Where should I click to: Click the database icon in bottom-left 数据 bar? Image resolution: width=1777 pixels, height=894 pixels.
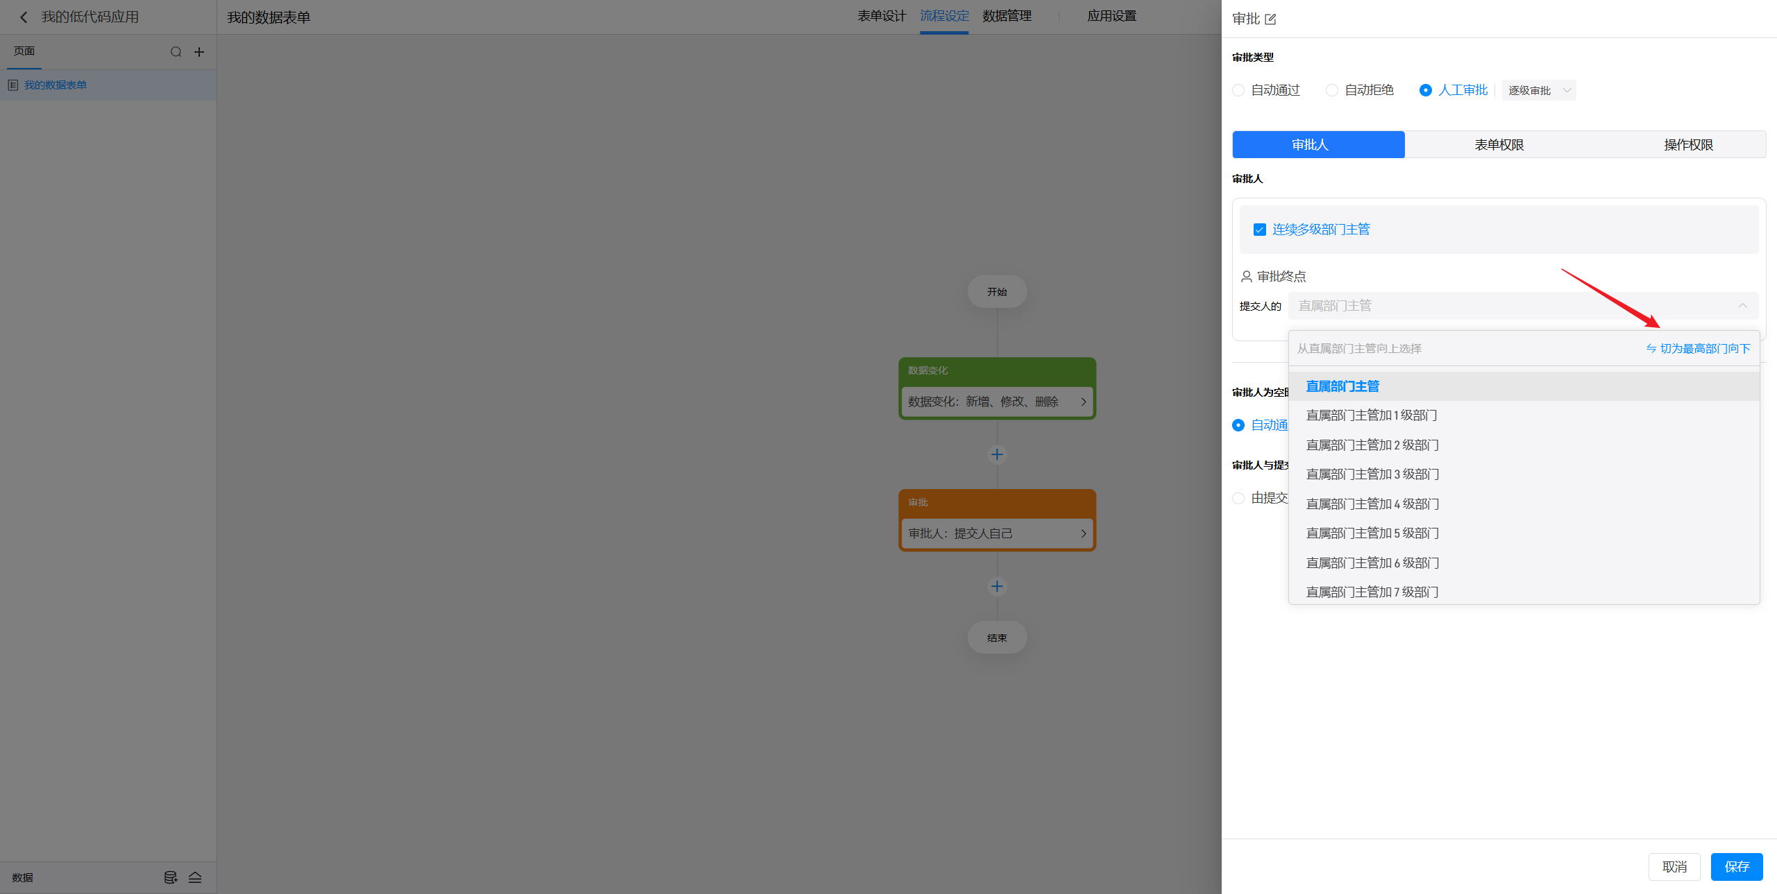click(x=170, y=877)
